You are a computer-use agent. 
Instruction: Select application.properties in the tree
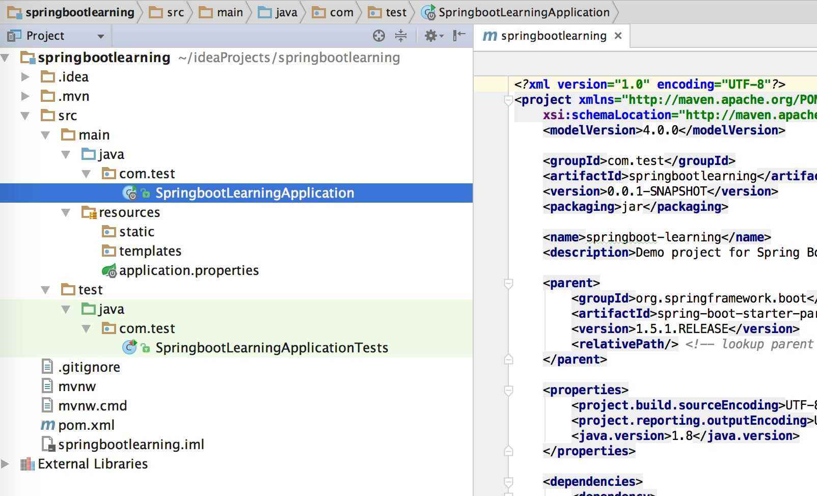[189, 270]
